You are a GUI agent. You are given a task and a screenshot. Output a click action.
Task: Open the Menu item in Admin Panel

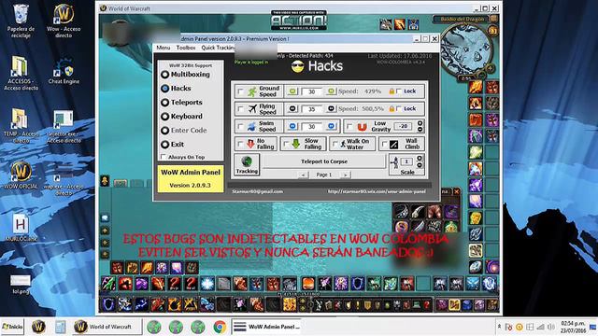[164, 48]
